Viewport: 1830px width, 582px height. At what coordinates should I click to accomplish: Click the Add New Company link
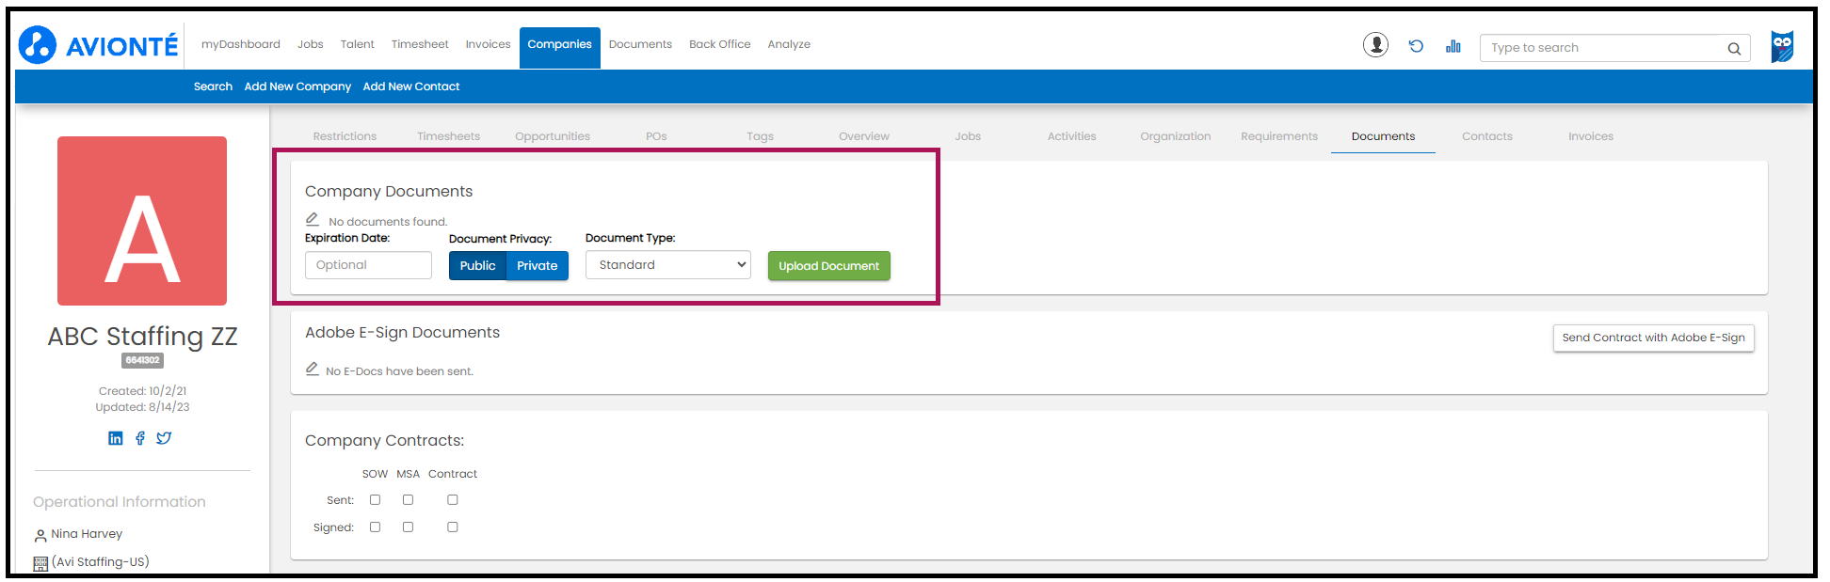click(x=297, y=87)
